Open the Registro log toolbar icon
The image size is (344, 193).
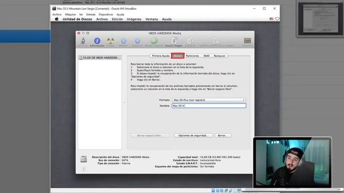click(247, 41)
